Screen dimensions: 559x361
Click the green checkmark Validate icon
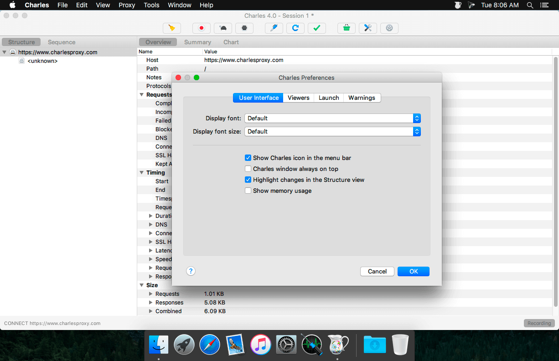(317, 28)
